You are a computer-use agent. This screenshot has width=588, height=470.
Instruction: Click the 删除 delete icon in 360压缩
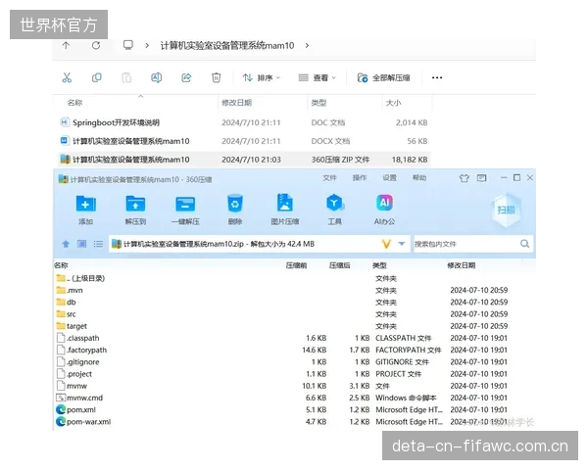[235, 210]
